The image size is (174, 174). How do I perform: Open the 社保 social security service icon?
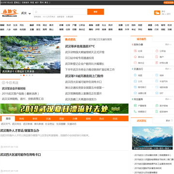[x=135, y=51]
